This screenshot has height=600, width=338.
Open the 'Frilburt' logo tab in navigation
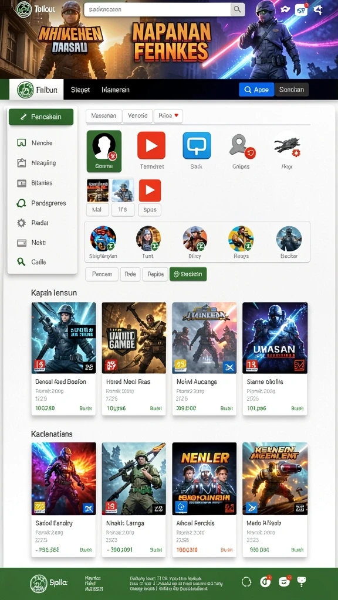(36, 90)
